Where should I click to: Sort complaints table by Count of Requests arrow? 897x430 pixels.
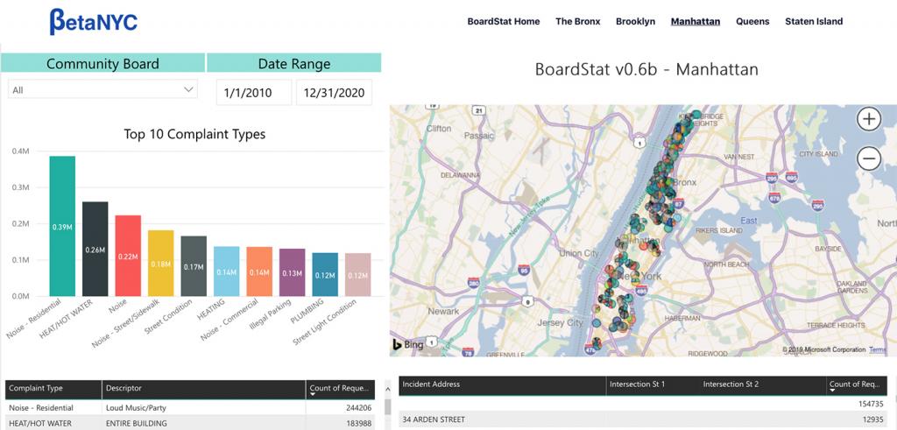click(x=313, y=394)
